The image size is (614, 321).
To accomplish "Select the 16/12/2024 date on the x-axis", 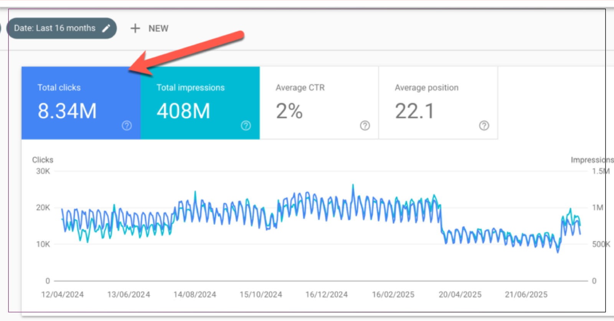I will pyautogui.click(x=327, y=295).
